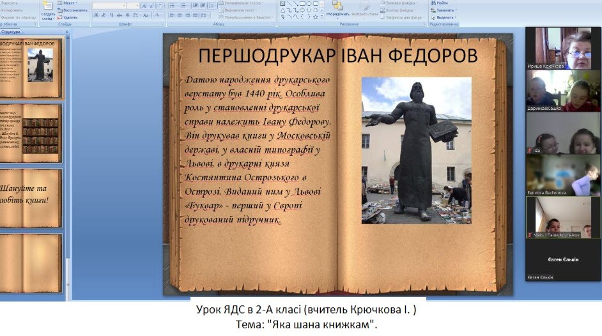Select the bookshelf slide thumbnail

tap(32, 134)
